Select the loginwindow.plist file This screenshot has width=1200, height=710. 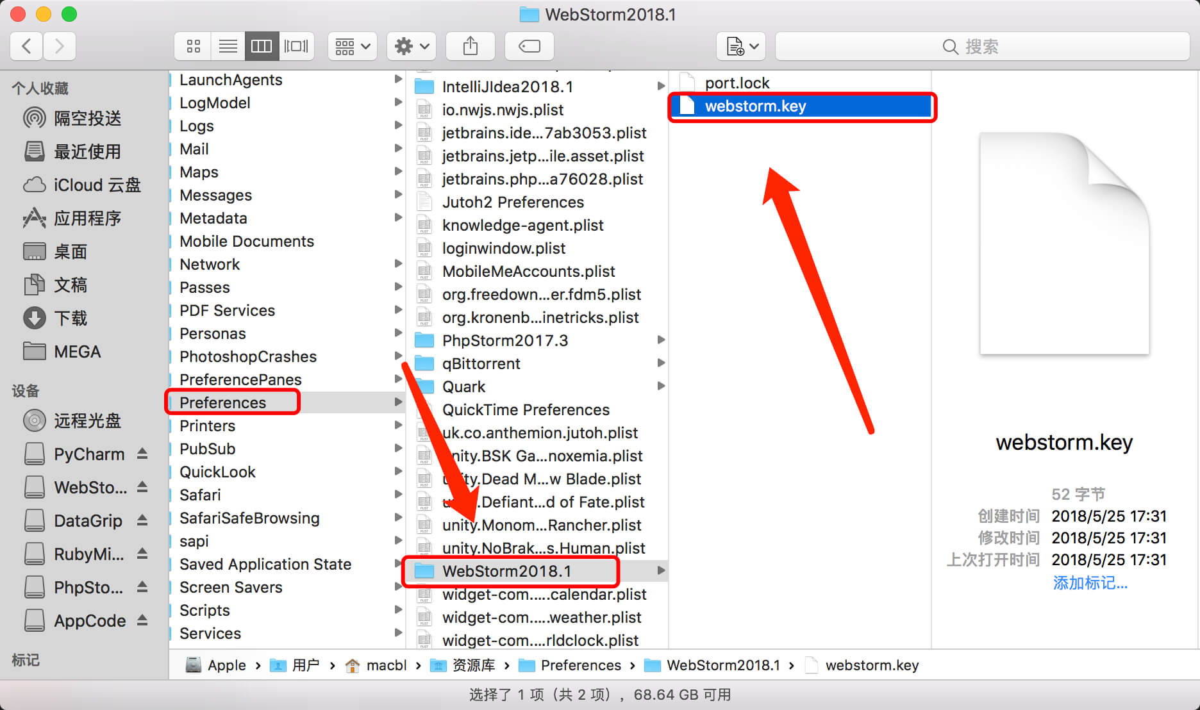(537, 248)
